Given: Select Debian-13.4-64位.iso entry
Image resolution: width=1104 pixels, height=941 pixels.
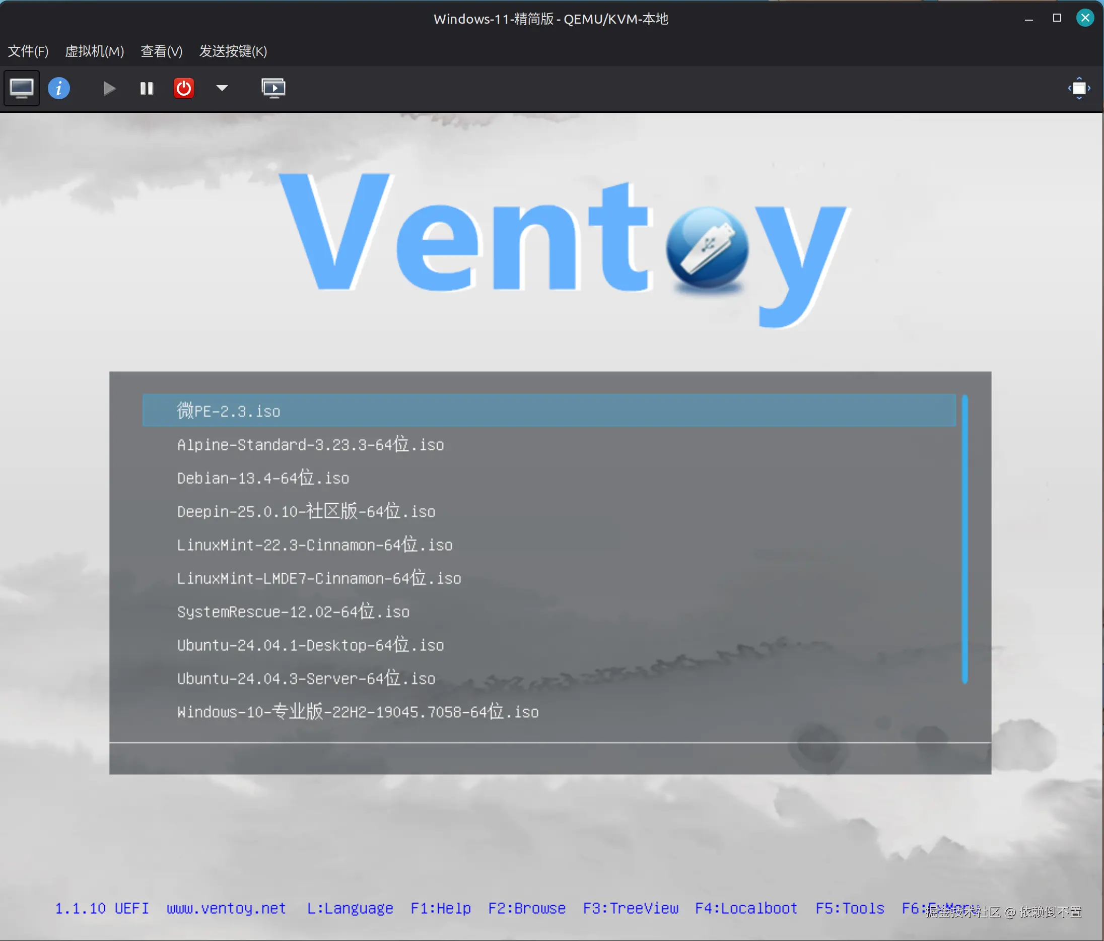Looking at the screenshot, I should tap(263, 478).
